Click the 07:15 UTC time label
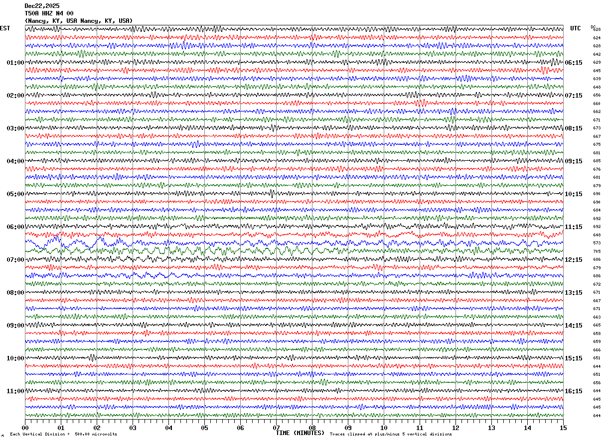This screenshot has height=441, width=603. click(x=574, y=96)
